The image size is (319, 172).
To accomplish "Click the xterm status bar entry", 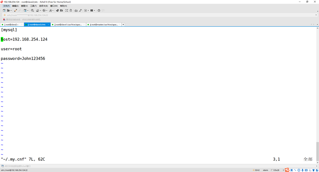I will 265,170.
